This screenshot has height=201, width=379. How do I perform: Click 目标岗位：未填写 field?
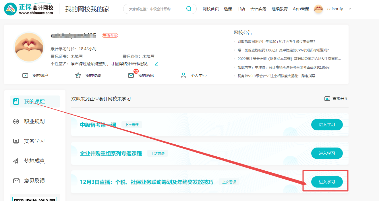138,56
